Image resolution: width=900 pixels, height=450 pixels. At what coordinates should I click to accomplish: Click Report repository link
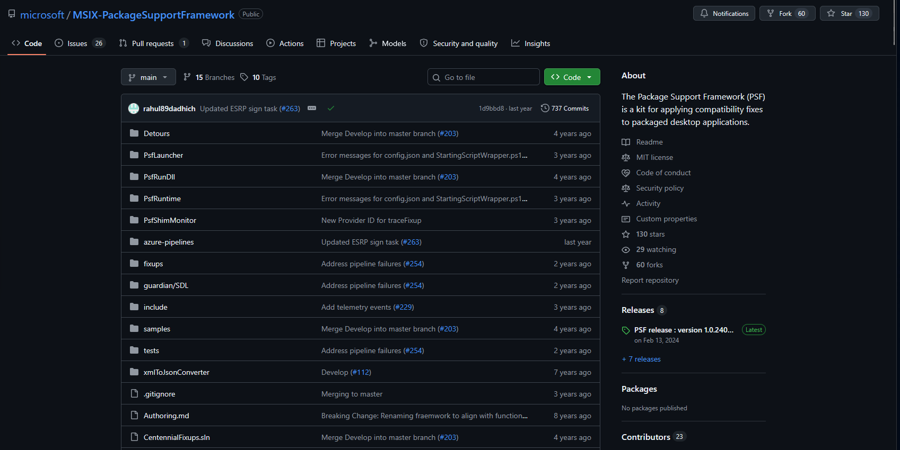pos(650,280)
